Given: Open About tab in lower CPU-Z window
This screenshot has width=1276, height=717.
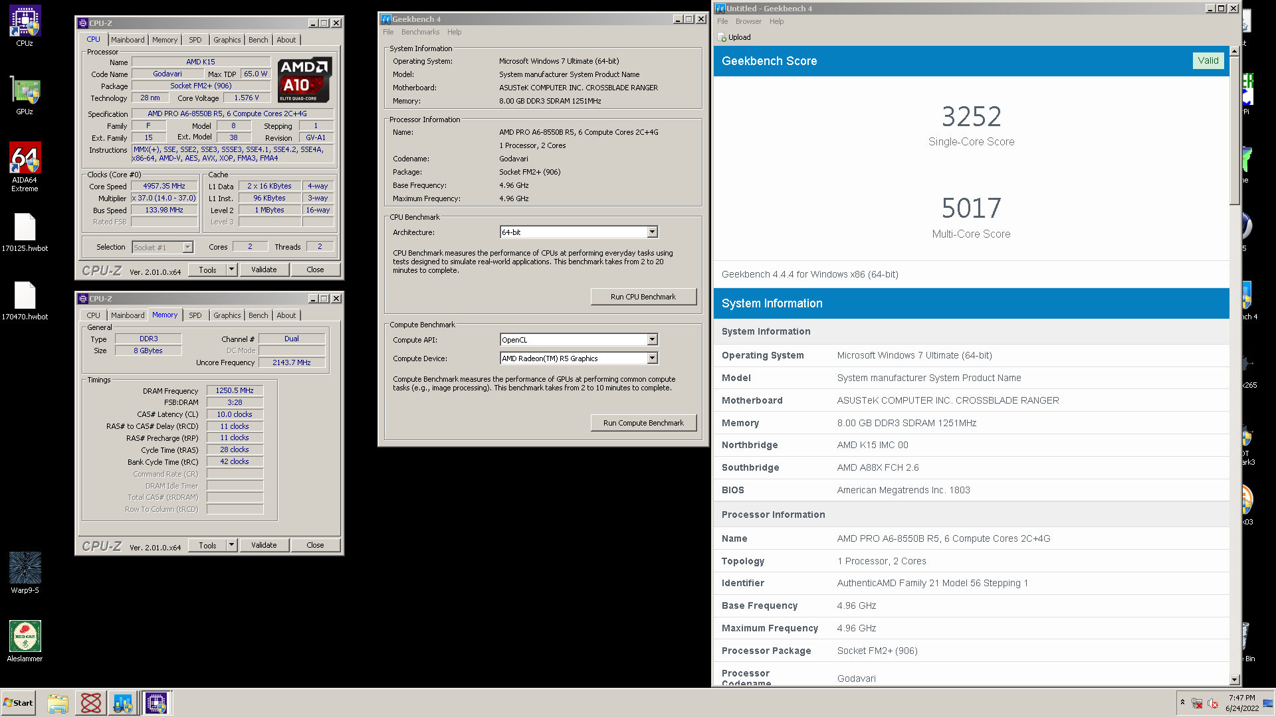Looking at the screenshot, I should pyautogui.click(x=286, y=315).
